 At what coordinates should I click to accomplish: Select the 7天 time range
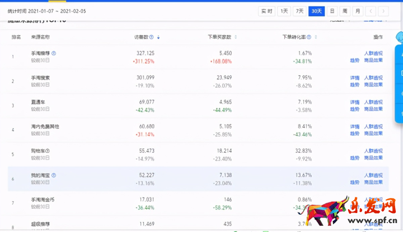[301, 11]
